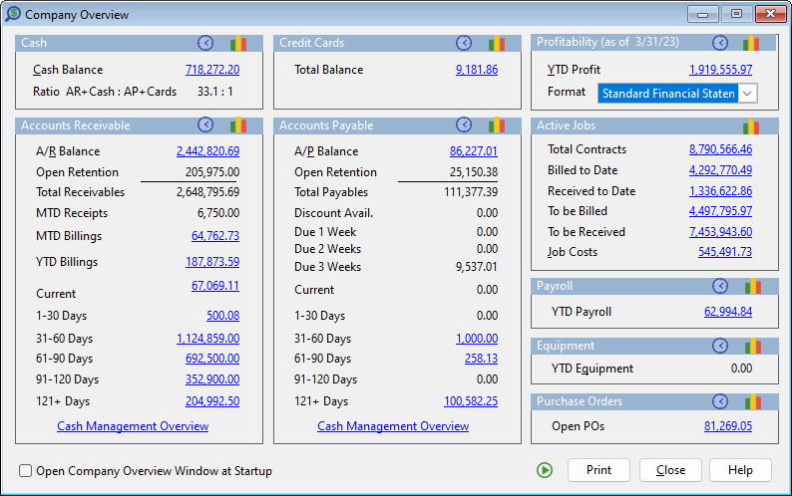Open the Cash panel history clock icon

205,43
